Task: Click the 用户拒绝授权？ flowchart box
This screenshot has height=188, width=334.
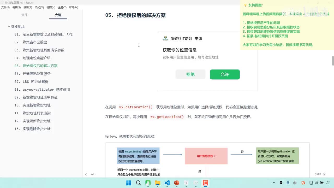Action: point(206,156)
